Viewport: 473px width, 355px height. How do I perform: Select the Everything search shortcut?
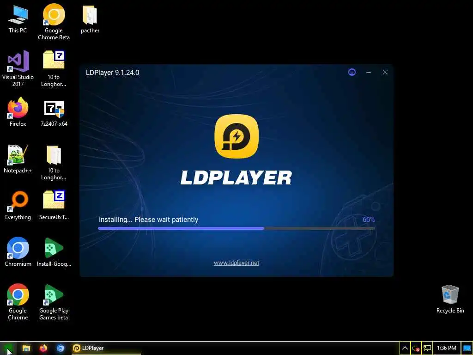point(18,206)
